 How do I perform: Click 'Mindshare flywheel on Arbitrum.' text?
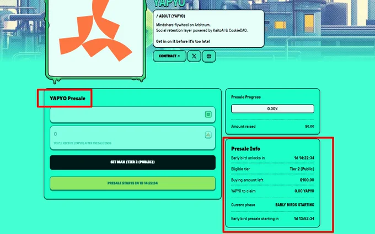pos(183,25)
